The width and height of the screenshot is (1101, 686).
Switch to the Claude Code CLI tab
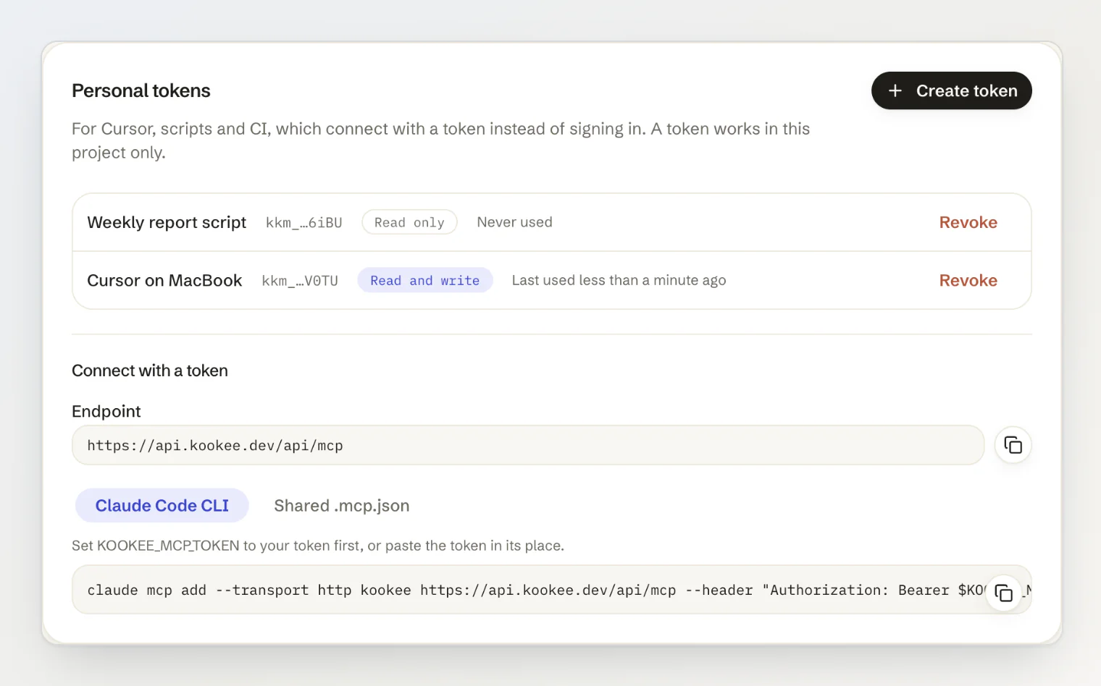coord(162,505)
